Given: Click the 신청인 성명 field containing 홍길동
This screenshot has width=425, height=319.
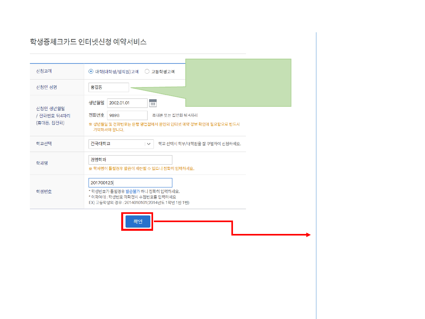Looking at the screenshot, I should click(x=109, y=87).
